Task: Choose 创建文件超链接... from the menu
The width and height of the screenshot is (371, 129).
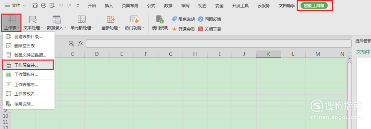Action: [29, 55]
